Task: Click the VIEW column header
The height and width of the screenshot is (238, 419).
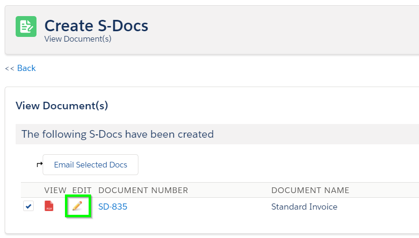Action: click(x=55, y=190)
